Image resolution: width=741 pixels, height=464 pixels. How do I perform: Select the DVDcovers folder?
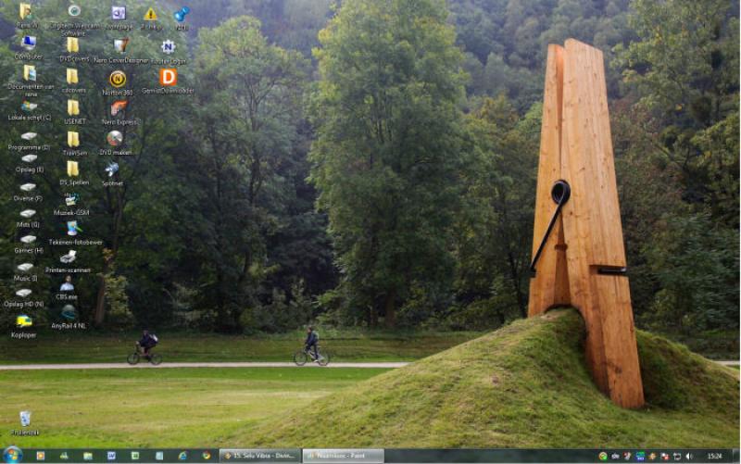pyautogui.click(x=73, y=44)
